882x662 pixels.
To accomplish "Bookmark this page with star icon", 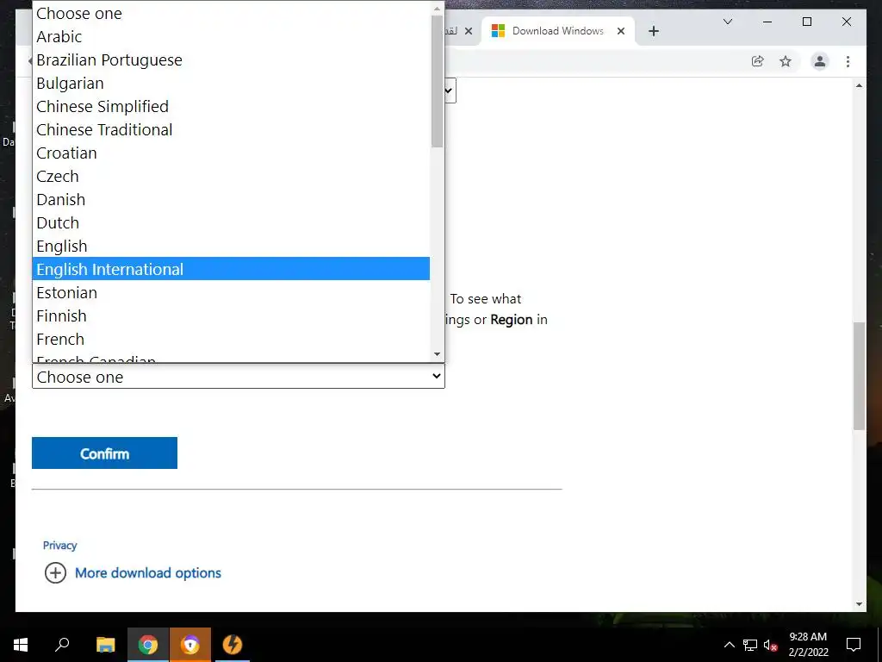I will (786, 61).
